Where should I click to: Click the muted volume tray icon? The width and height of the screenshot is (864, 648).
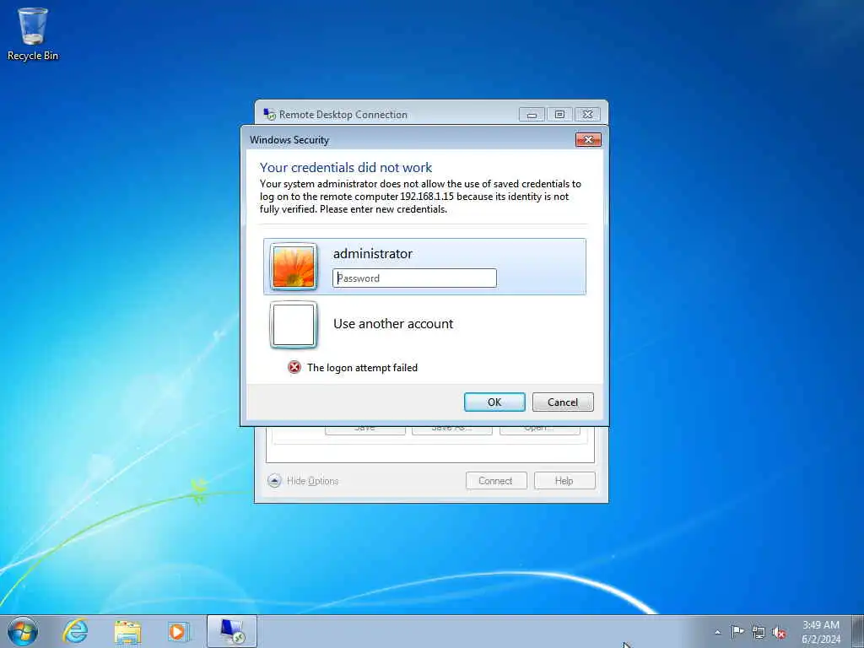point(779,633)
